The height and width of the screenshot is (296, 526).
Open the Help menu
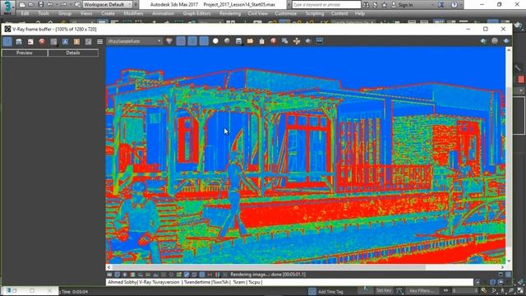(x=360, y=13)
